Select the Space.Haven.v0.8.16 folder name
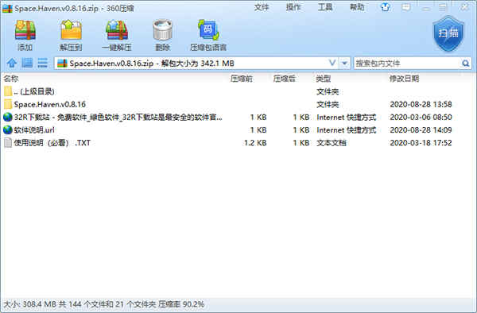The width and height of the screenshot is (477, 313). tap(50, 105)
